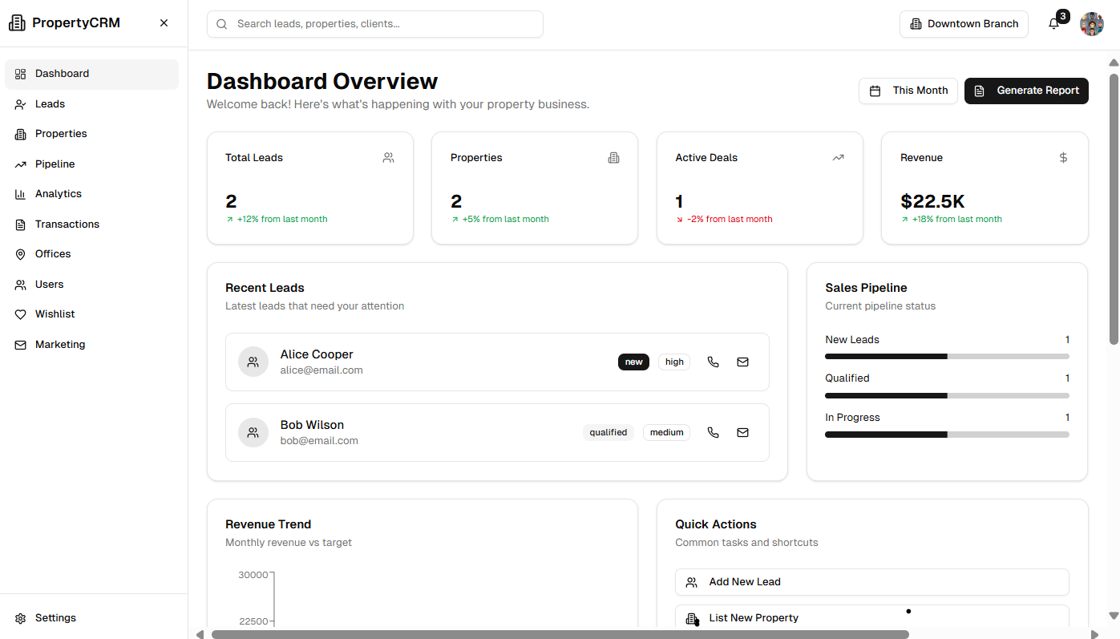Click the New Leads pipeline progress bar
1120x639 pixels.
click(946, 356)
